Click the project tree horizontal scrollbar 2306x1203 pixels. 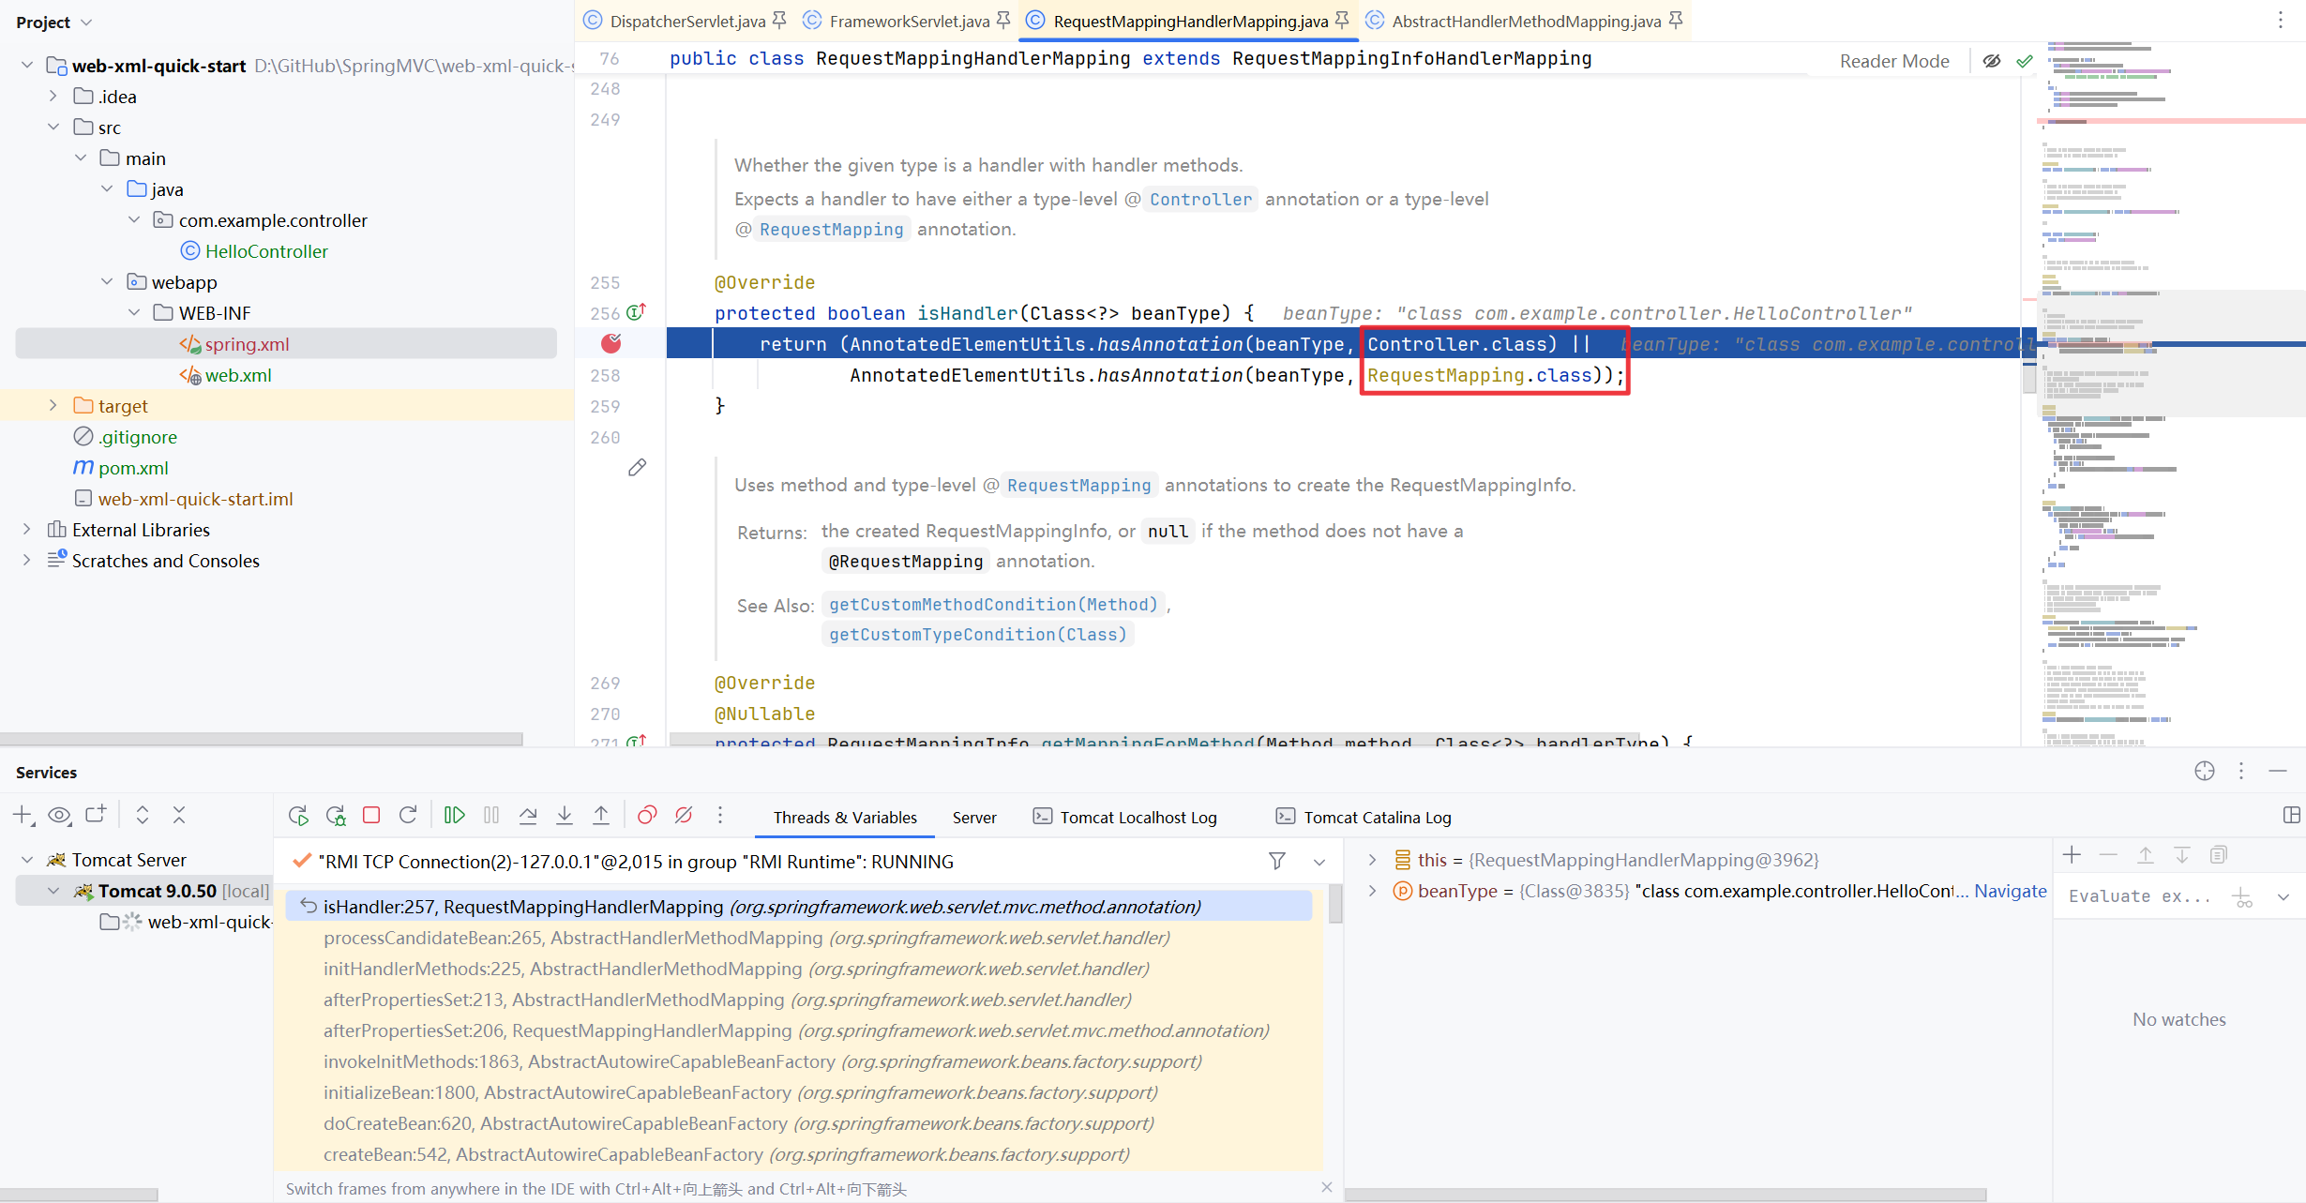[261, 739]
